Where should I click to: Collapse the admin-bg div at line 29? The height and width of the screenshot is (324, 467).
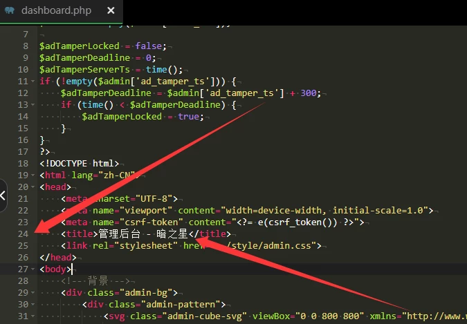point(33,293)
